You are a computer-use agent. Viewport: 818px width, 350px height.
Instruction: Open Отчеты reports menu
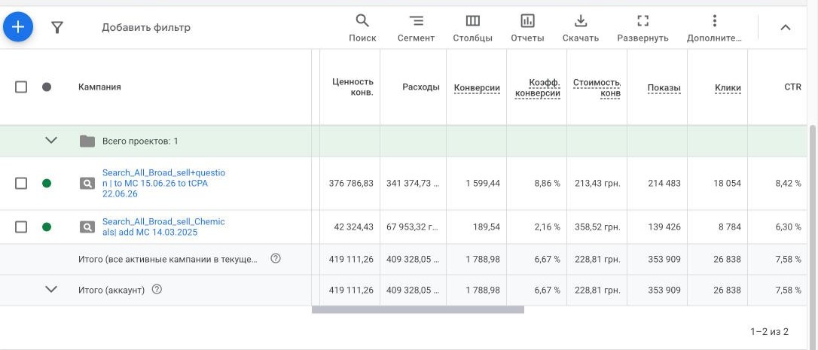[x=527, y=28]
